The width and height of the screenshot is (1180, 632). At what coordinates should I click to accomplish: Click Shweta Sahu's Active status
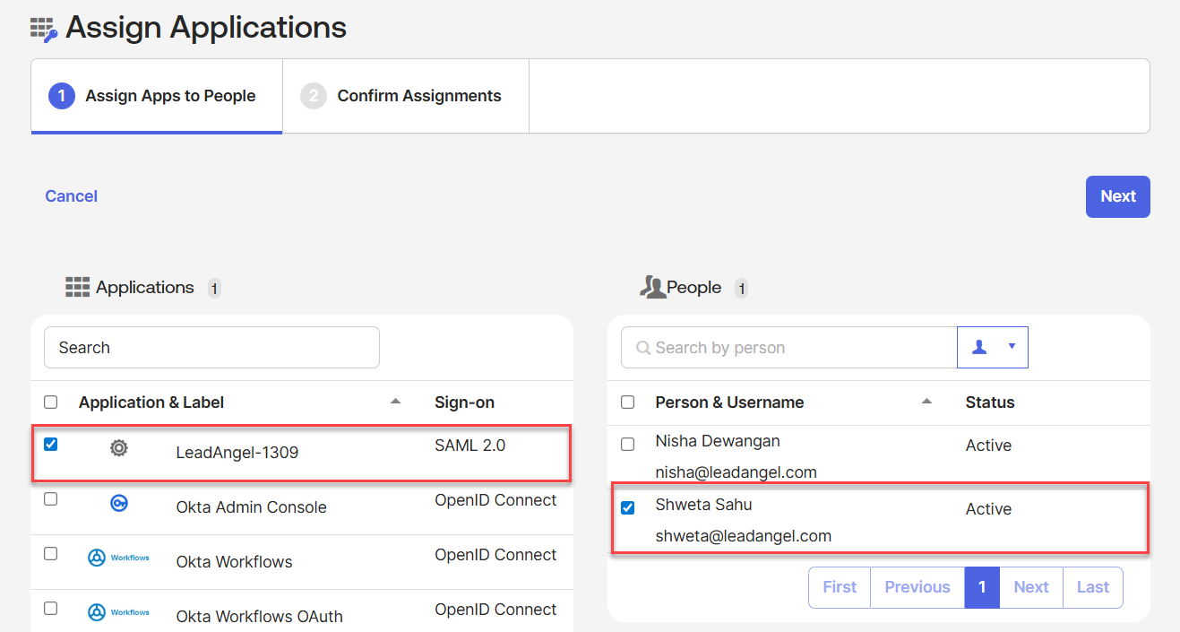pyautogui.click(x=988, y=509)
